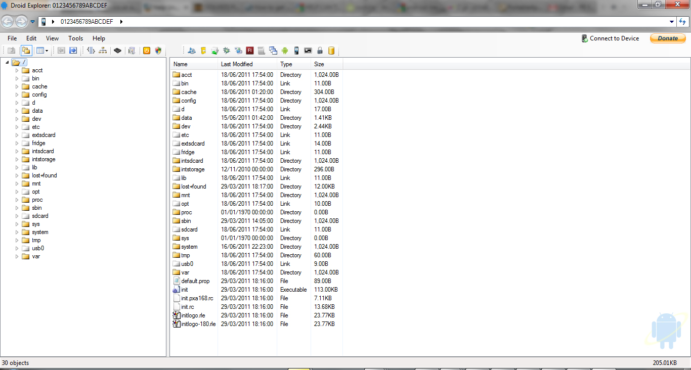The image size is (691, 370).
Task: Click the blue right-arrow toolbar icon
Action: [x=73, y=51]
